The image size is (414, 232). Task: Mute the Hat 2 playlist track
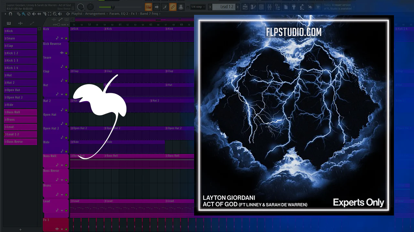click(66, 110)
